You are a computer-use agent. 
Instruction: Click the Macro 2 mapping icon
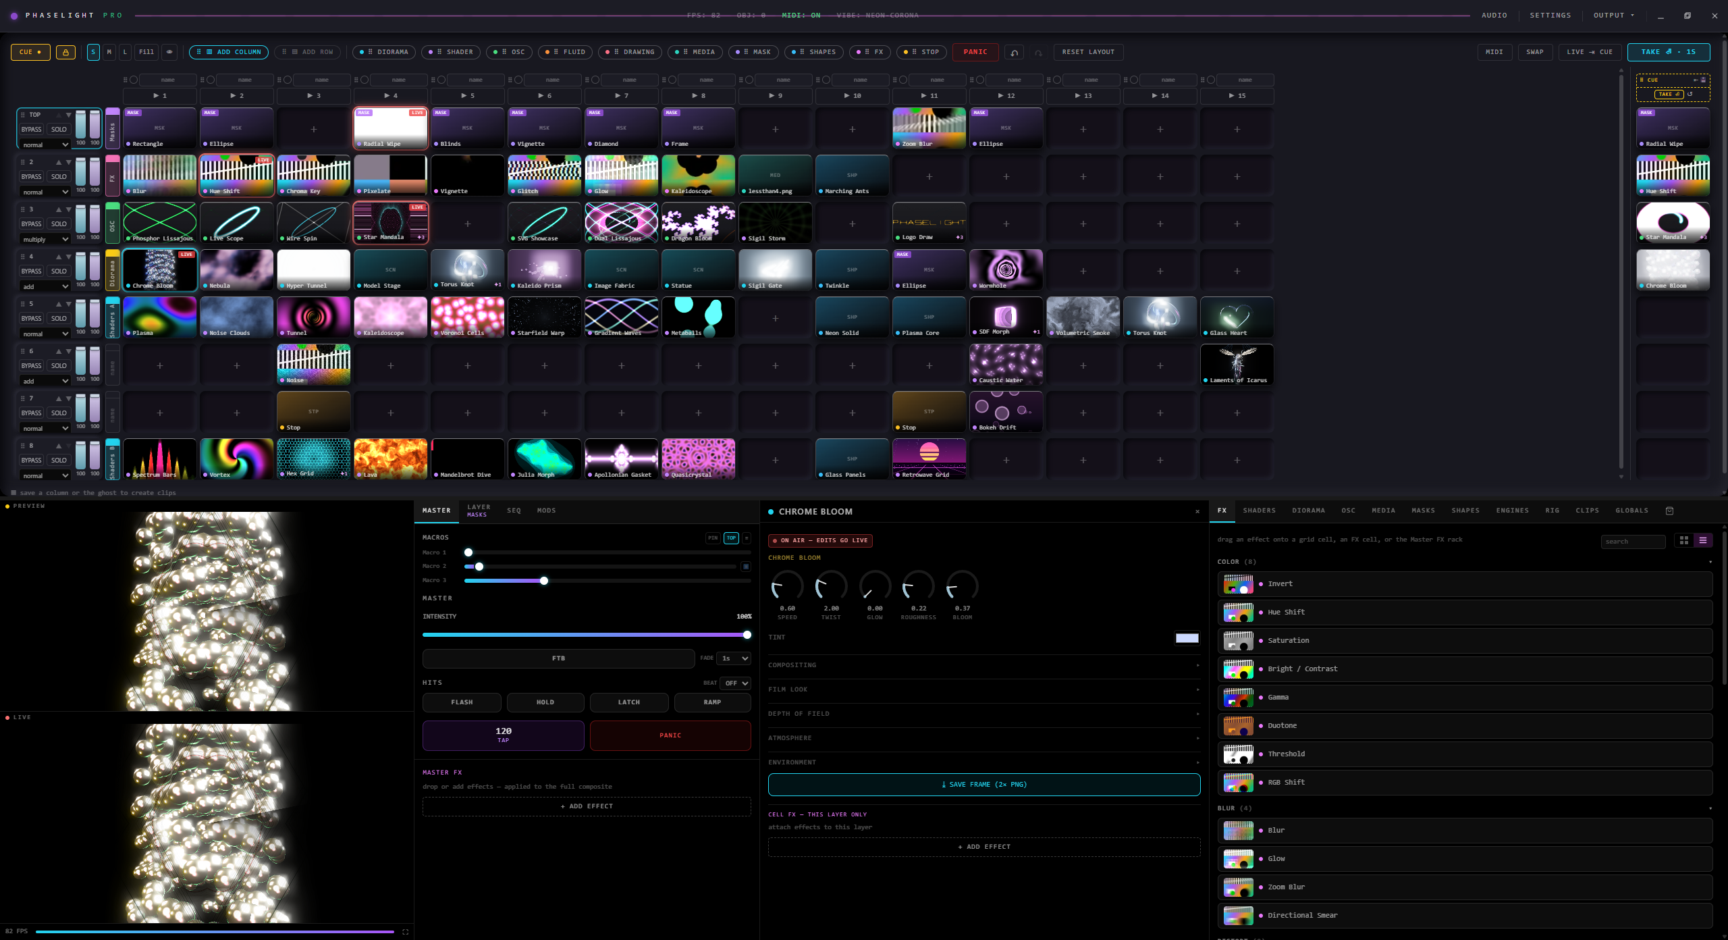pos(746,567)
